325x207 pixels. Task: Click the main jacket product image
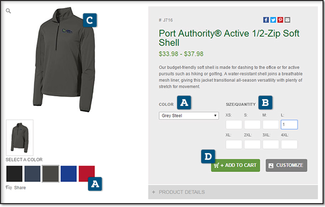pos(64,60)
